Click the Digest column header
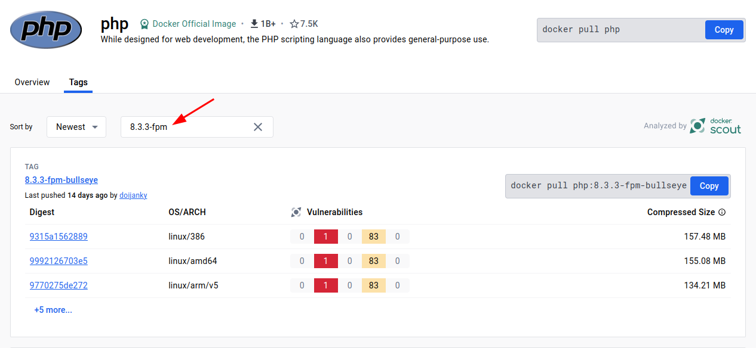Screen dimensions: 756x348 [42, 212]
